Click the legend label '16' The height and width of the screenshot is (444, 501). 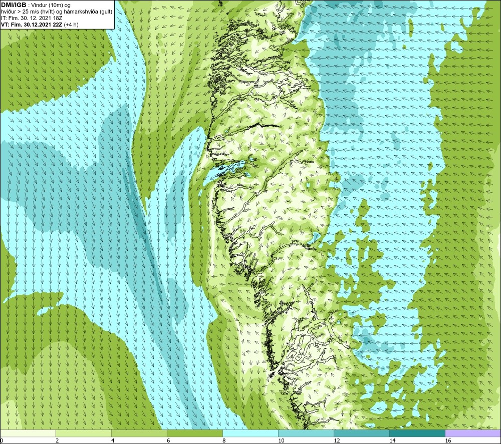[448, 441]
